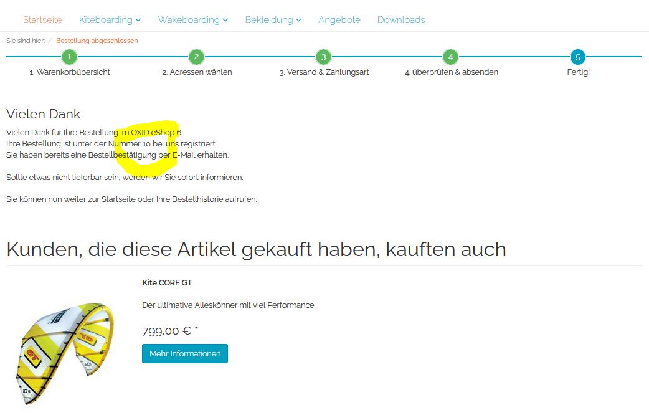Click the Versand & Zahlungsart step label
Viewport: 649px width, 420px height.
(324, 72)
